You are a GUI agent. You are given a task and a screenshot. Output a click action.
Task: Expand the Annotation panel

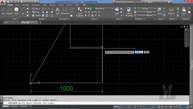pos(64,19)
